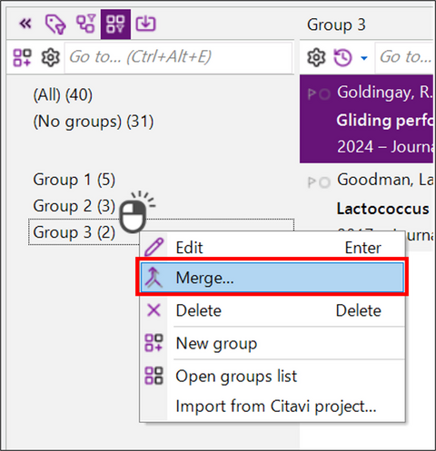Choose Import from Citavi project...
This screenshot has width=436, height=451.
272,406
